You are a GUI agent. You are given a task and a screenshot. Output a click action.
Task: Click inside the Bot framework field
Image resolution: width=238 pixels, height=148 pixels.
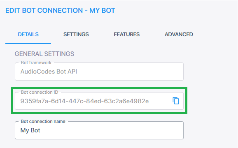click(x=99, y=72)
